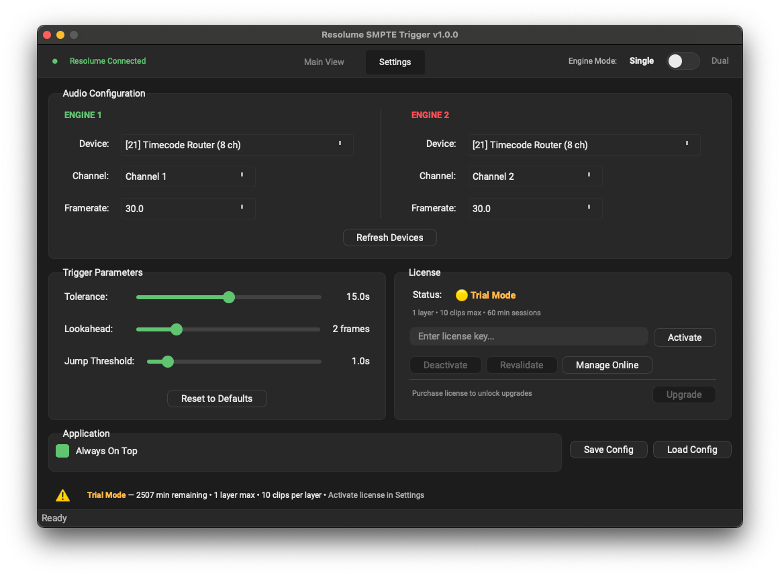Click the green Resolume Connected status dot
780x577 pixels.
tap(55, 61)
